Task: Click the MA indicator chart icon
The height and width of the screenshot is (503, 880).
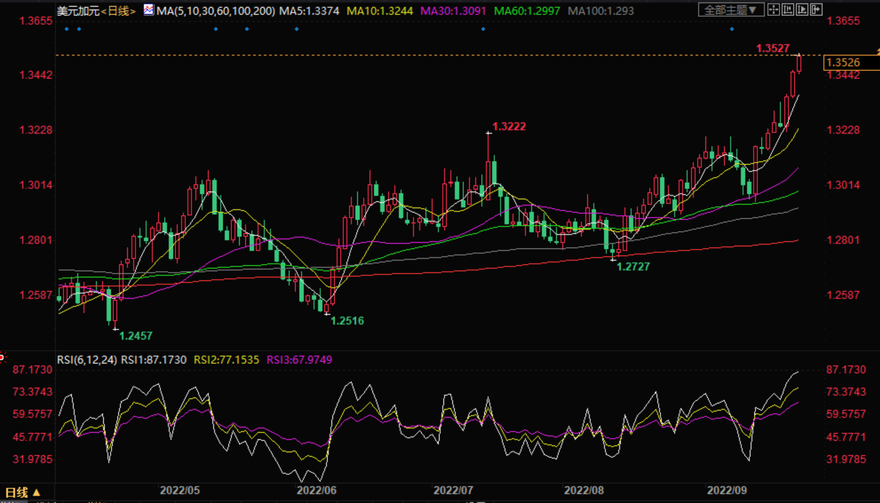Action: tap(148, 10)
